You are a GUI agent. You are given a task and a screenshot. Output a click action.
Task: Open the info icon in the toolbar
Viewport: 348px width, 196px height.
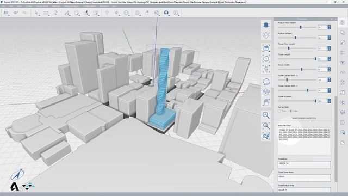pyautogui.click(x=176, y=13)
